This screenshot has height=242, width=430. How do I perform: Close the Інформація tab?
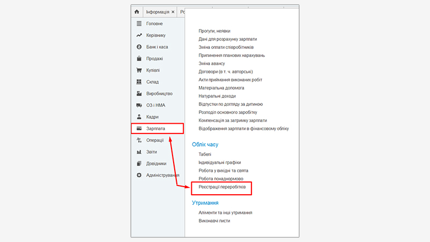click(x=173, y=12)
